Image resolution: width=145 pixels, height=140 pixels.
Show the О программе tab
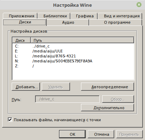pos(116,22)
